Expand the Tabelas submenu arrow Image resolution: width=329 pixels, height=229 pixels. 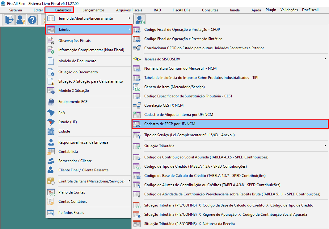tap(129, 29)
